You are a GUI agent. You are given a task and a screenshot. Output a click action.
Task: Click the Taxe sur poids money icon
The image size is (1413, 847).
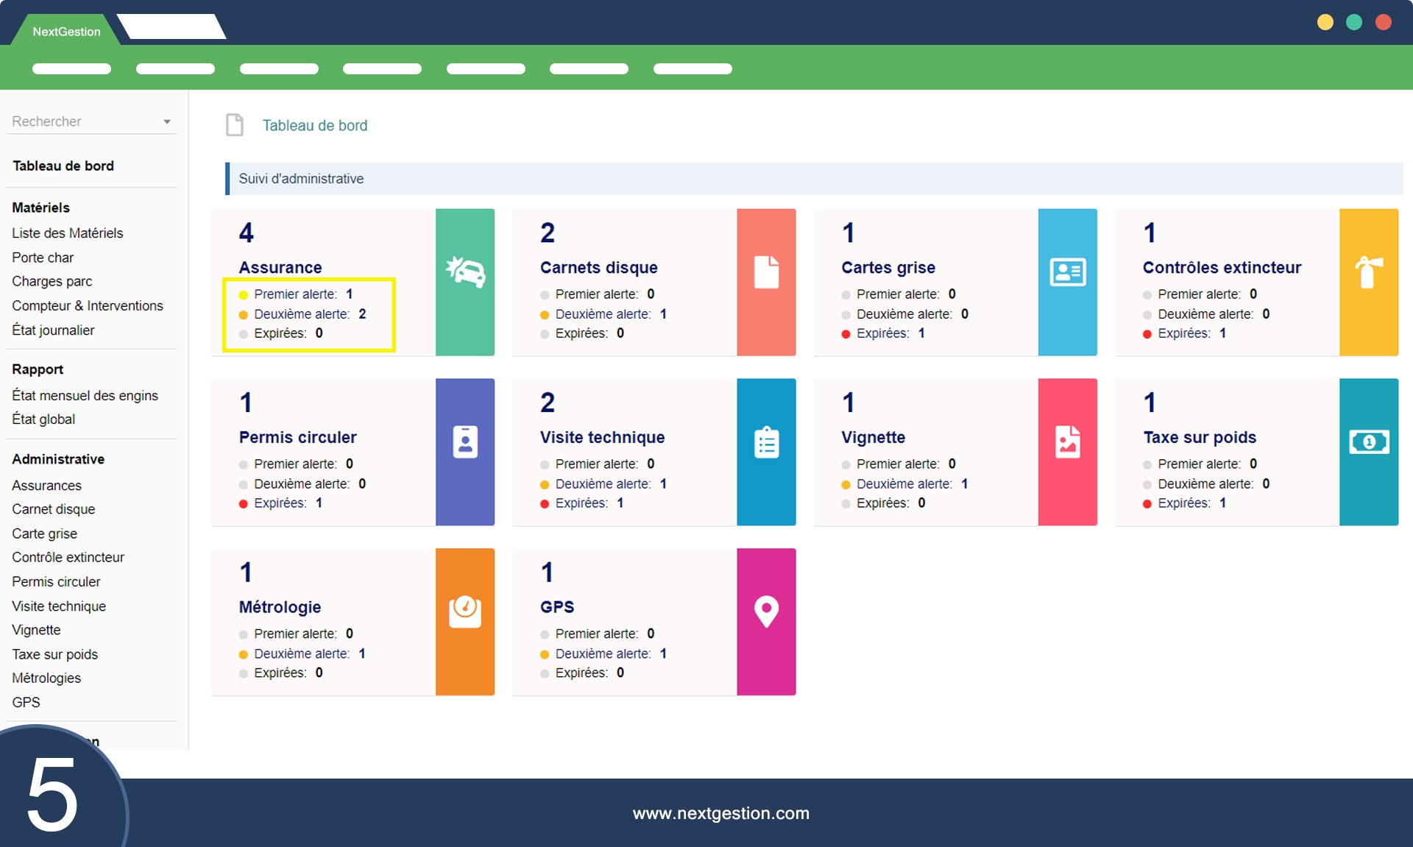tap(1368, 442)
